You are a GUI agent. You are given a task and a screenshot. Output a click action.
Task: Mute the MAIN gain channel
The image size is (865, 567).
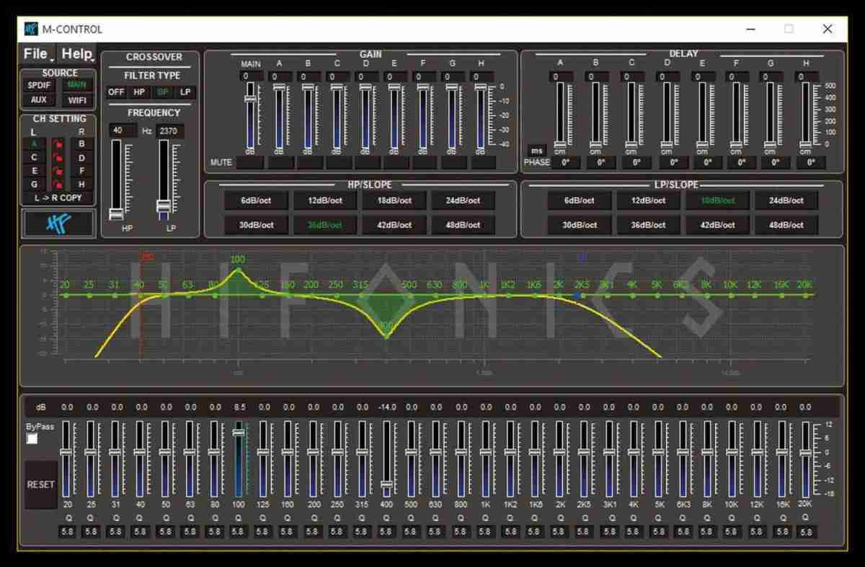click(x=250, y=163)
